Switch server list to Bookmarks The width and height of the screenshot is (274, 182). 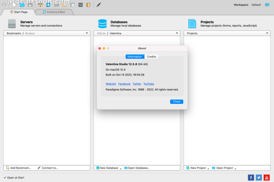(x=14, y=33)
